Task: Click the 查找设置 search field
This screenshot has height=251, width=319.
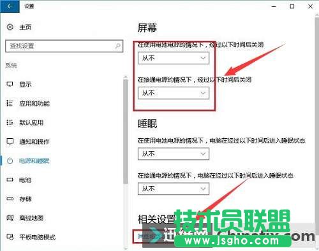Action: [x=64, y=46]
